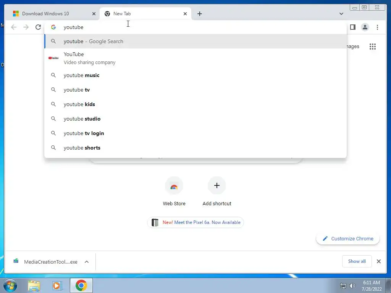Click Customize Chrome button
Screen dimensions: 391x293
(x=348, y=239)
